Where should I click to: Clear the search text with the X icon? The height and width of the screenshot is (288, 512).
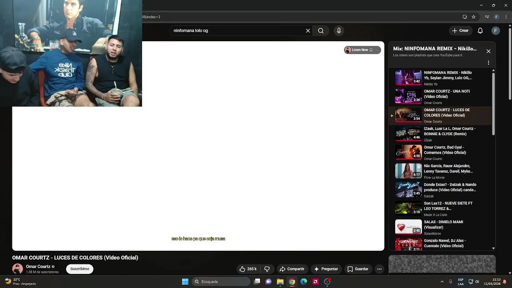pos(308,30)
